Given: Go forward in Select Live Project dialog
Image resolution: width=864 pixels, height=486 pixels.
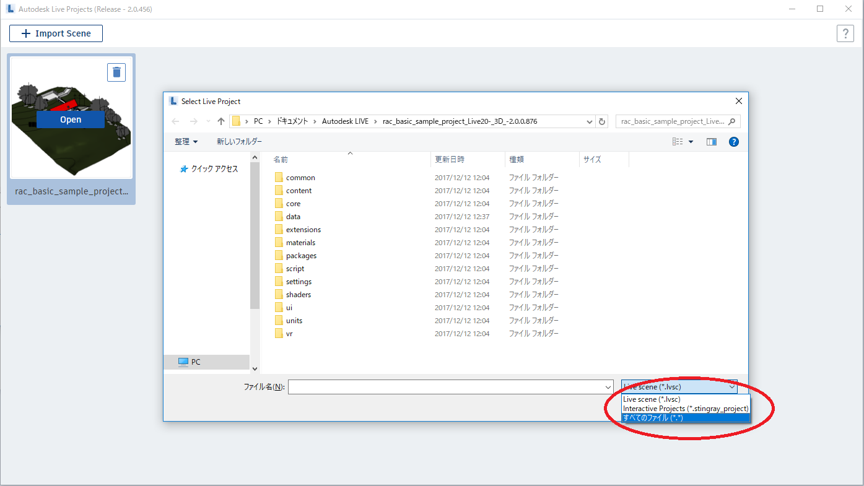Looking at the screenshot, I should pyautogui.click(x=194, y=121).
